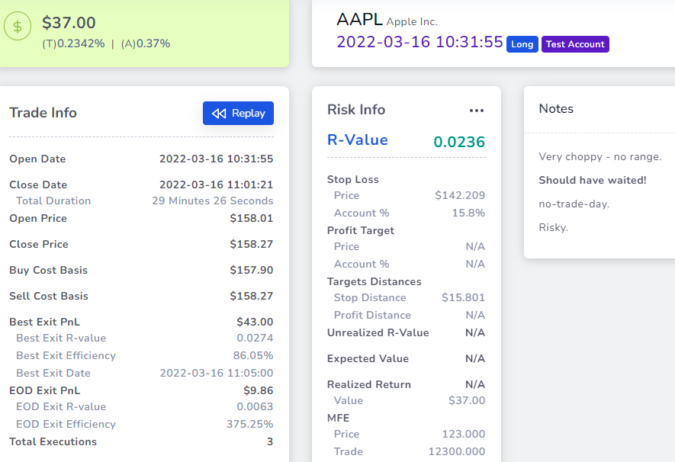Click the Stop Loss price $142.209
Image resolution: width=675 pixels, height=462 pixels.
tap(460, 195)
